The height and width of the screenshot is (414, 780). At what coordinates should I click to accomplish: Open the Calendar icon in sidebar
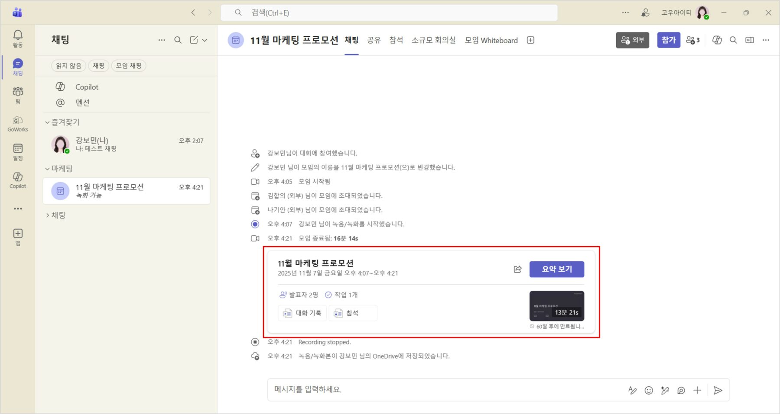(x=18, y=152)
